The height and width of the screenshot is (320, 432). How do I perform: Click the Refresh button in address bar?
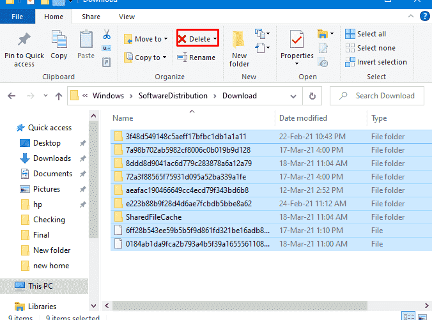[x=312, y=96]
